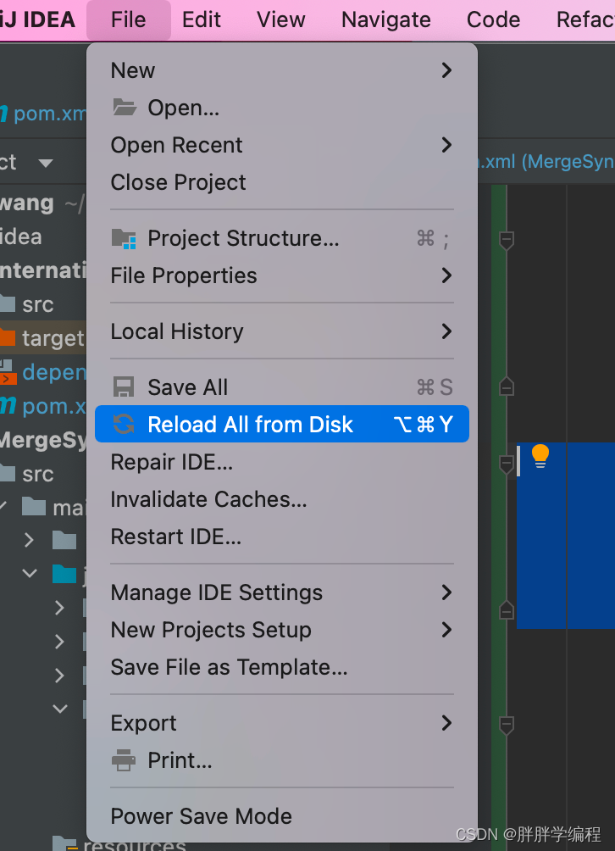Click the Project Structure icon
This screenshot has height=851, width=615.
click(124, 238)
